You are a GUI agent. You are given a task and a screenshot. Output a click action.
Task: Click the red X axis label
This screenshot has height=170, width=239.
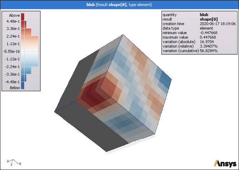[x=20, y=164]
